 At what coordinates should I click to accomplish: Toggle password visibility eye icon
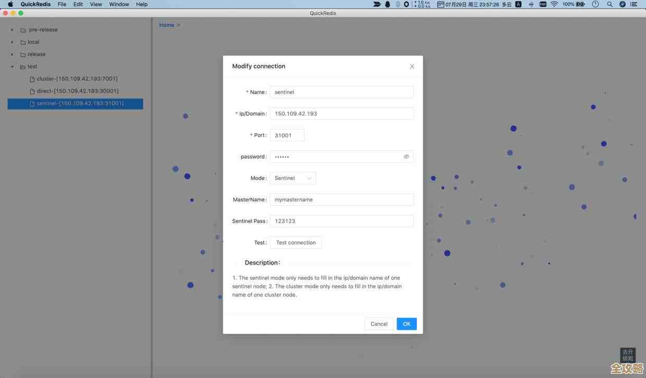tap(406, 157)
